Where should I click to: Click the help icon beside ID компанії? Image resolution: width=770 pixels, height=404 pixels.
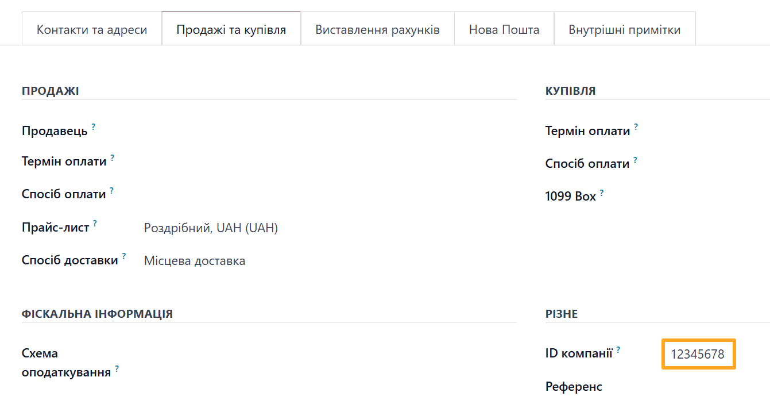coord(619,349)
